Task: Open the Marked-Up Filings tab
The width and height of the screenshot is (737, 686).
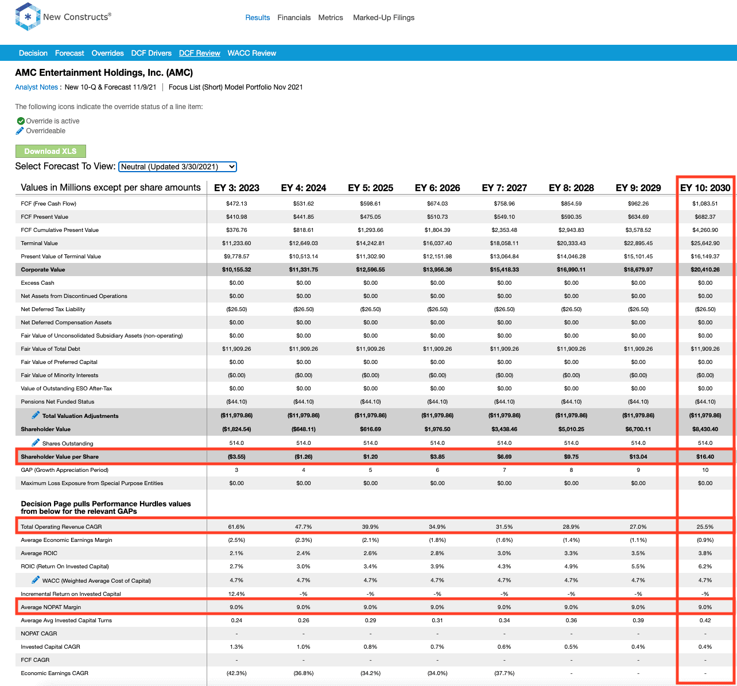Action: [384, 18]
